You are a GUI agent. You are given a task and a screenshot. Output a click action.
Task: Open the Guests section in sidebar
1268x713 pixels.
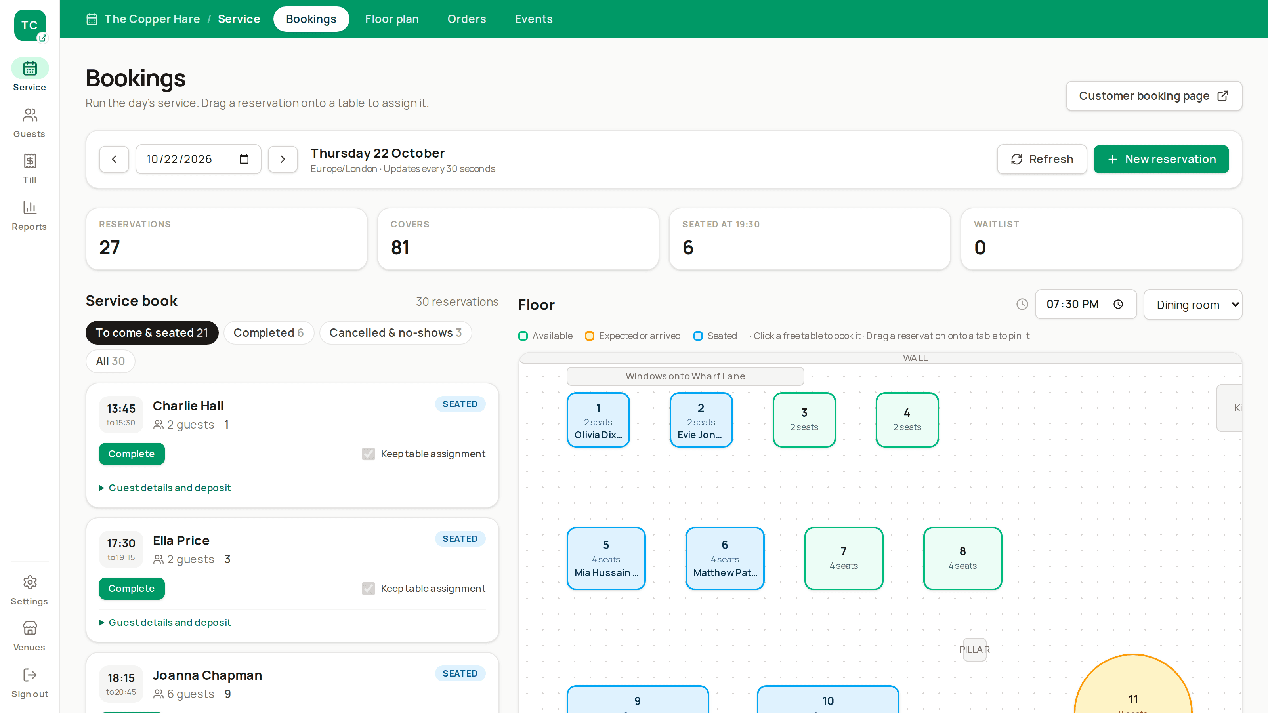click(30, 123)
